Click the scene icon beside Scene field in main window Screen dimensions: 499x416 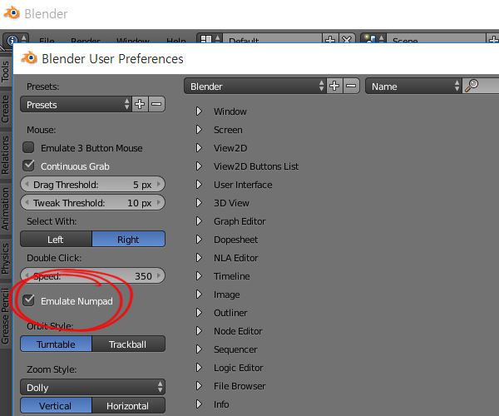pyautogui.click(x=369, y=39)
